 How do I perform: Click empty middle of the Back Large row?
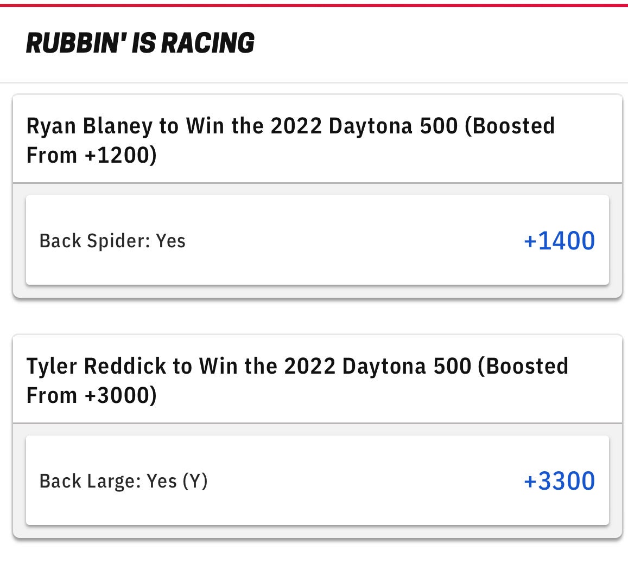tap(364, 481)
